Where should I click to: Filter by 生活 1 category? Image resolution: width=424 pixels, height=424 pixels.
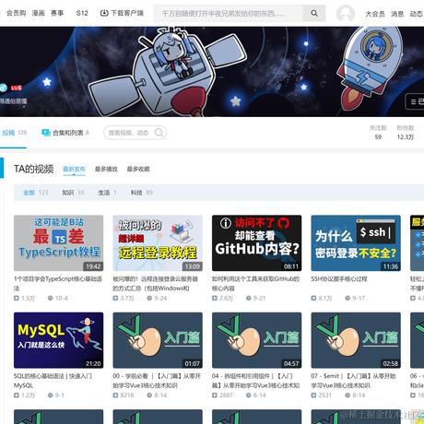coord(107,193)
